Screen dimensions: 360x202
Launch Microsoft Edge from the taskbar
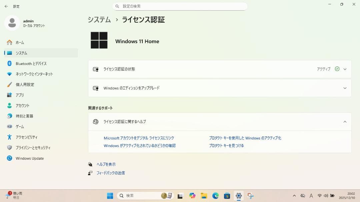click(215, 196)
